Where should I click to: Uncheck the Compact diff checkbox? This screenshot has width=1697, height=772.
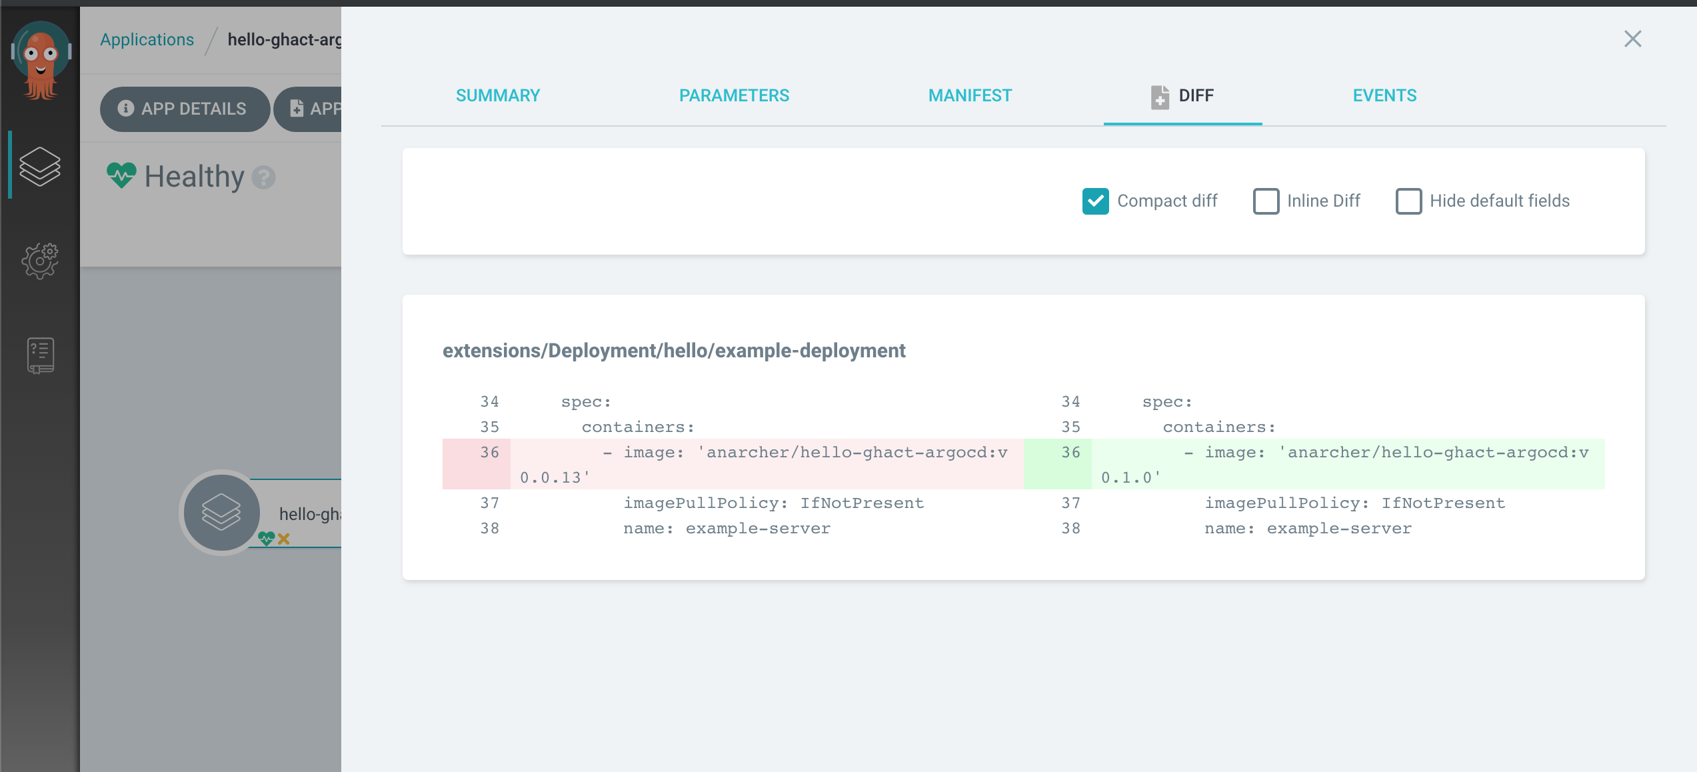pyautogui.click(x=1095, y=201)
